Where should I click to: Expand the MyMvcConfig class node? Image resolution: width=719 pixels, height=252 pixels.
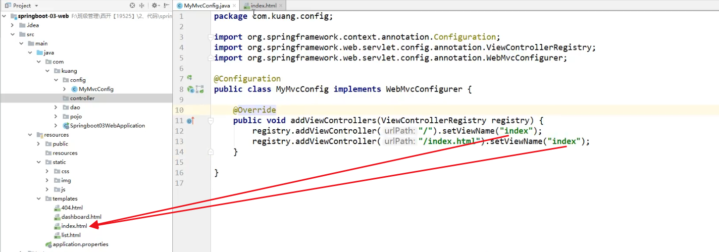pyautogui.click(x=64, y=89)
